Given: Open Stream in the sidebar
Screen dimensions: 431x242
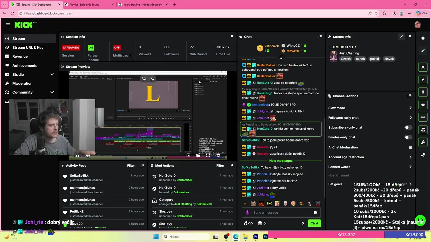Looking at the screenshot, I should pyautogui.click(x=30, y=39).
